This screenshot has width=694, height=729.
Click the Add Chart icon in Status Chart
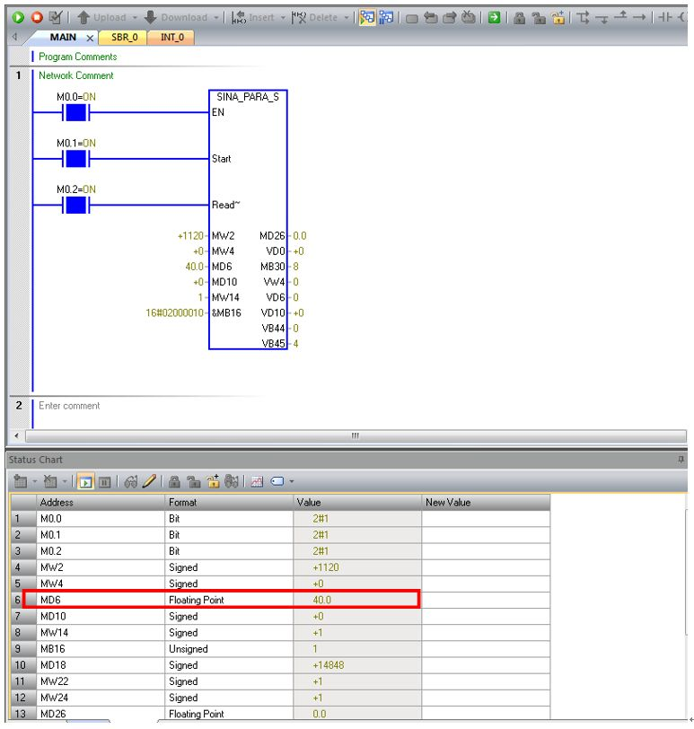(x=21, y=481)
